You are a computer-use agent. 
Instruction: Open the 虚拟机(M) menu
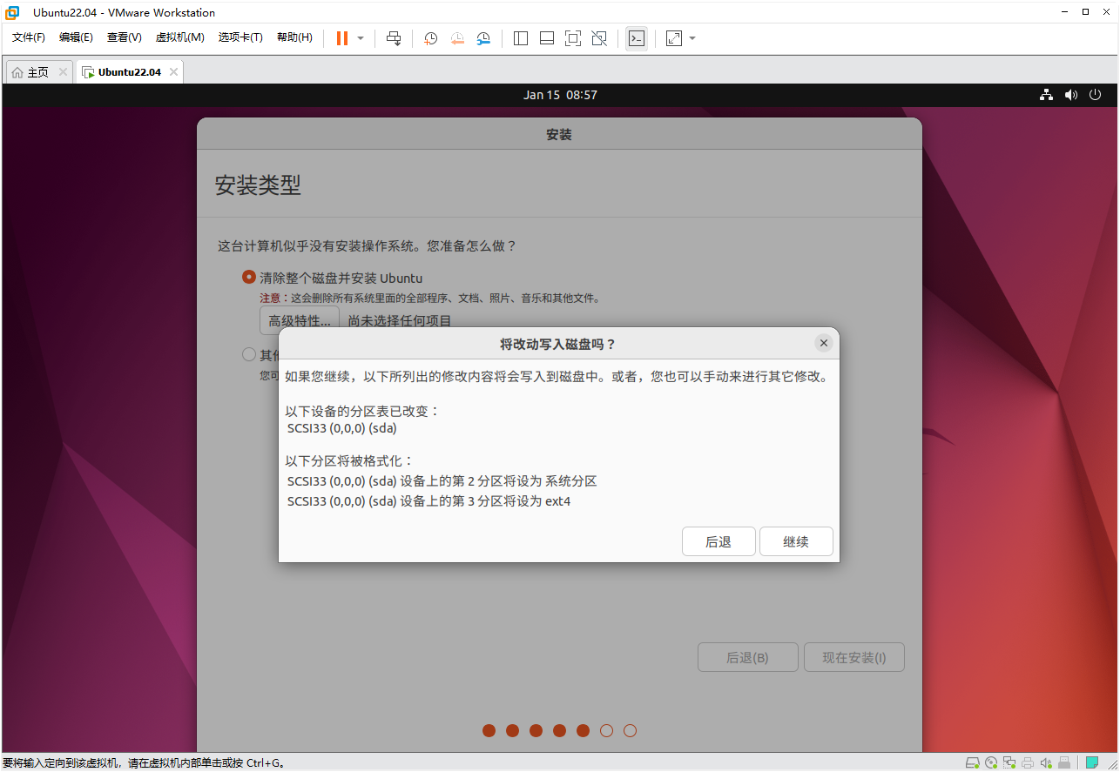click(180, 37)
